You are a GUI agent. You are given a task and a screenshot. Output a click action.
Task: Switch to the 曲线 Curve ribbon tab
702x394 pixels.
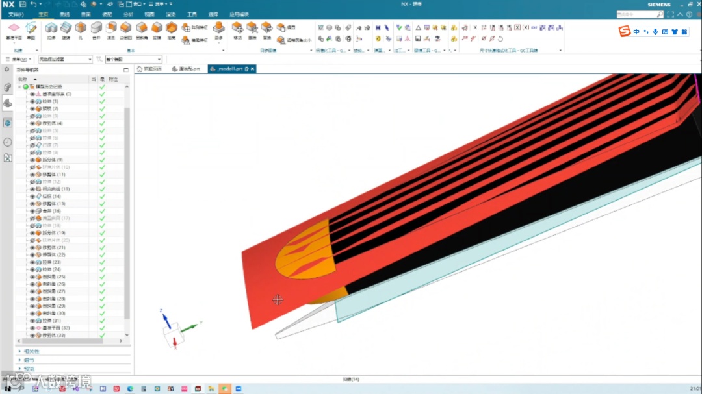pyautogui.click(x=64, y=14)
